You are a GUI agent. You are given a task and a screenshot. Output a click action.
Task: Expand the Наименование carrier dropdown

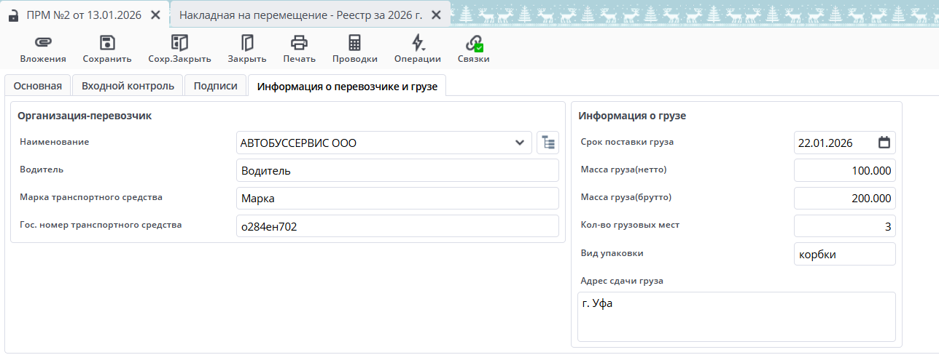[519, 143]
